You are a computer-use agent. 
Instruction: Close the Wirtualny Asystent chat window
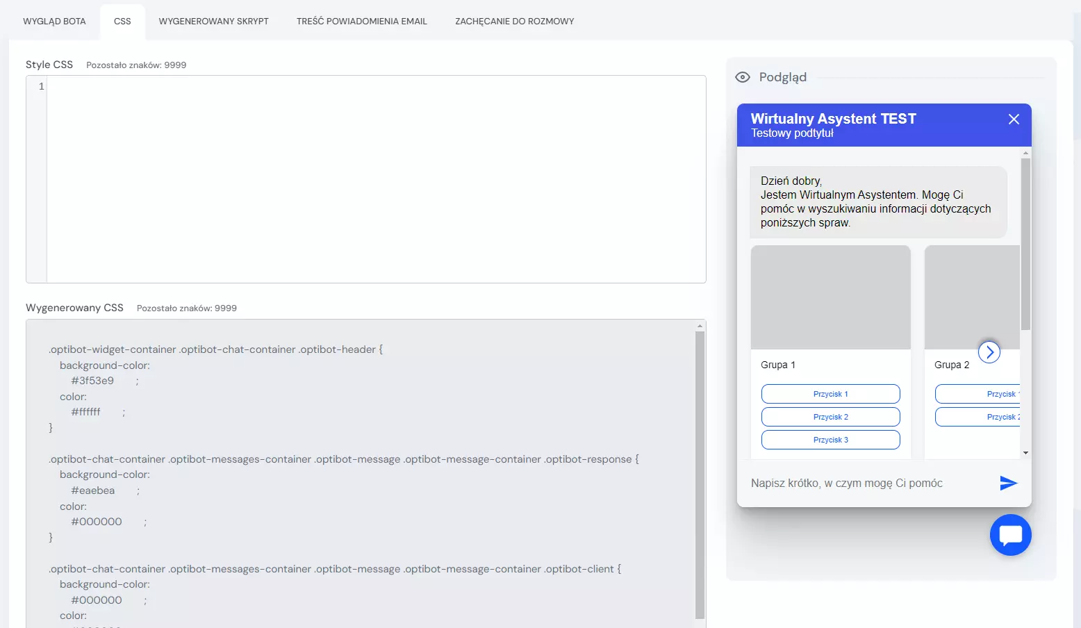[x=1014, y=119]
